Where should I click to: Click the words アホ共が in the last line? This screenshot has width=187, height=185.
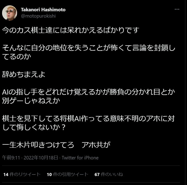click(96, 145)
